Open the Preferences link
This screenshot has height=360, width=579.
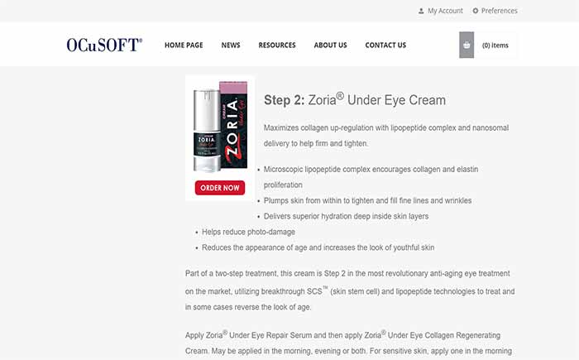coord(499,11)
